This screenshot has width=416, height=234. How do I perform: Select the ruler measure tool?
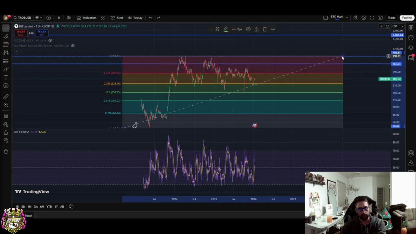point(6,97)
